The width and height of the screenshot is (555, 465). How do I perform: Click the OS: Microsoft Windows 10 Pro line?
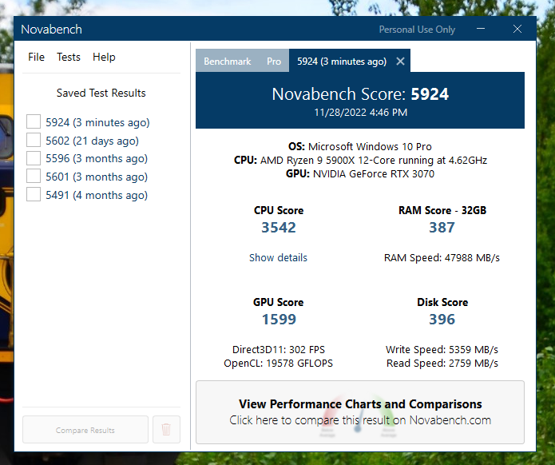360,147
